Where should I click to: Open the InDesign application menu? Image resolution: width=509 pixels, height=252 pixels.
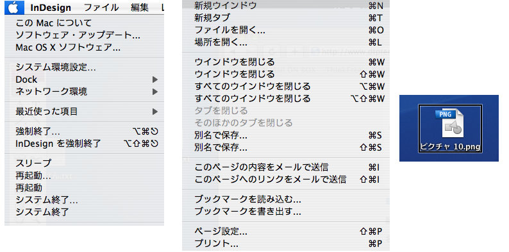coord(51,8)
